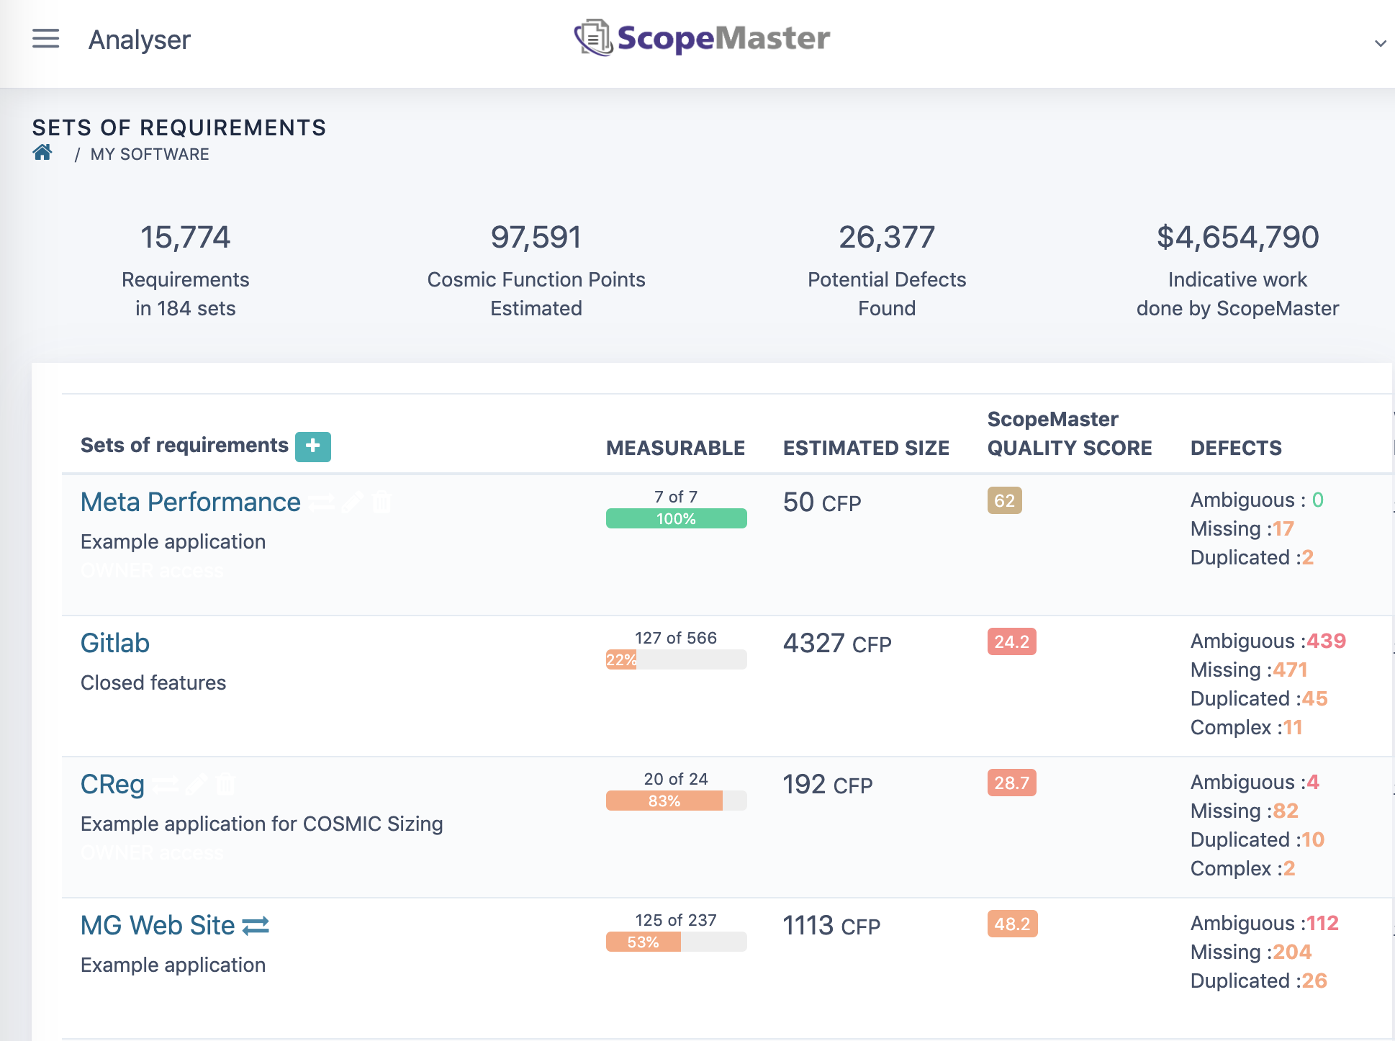Click the 22% measurable bar for Gitlab
Screen dimensions: 1395x1041
(x=676, y=659)
